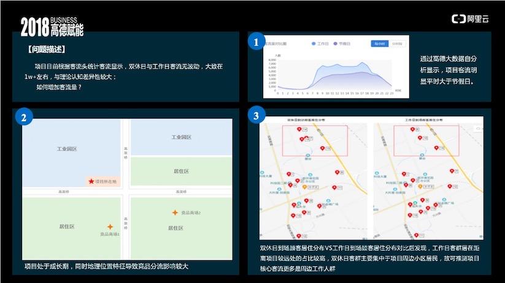This screenshot has width=505, height=283.
Task: Click the orange marker in the weekend map
Action: [304, 186]
